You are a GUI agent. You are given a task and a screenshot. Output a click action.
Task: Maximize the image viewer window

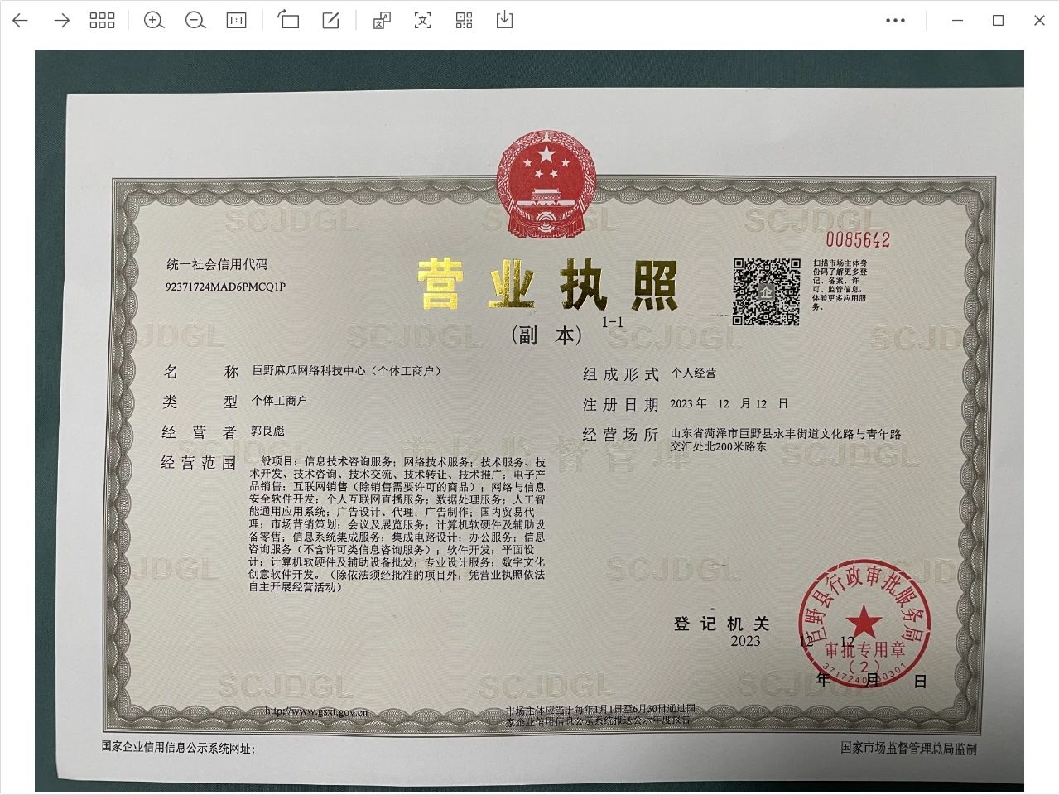click(999, 21)
